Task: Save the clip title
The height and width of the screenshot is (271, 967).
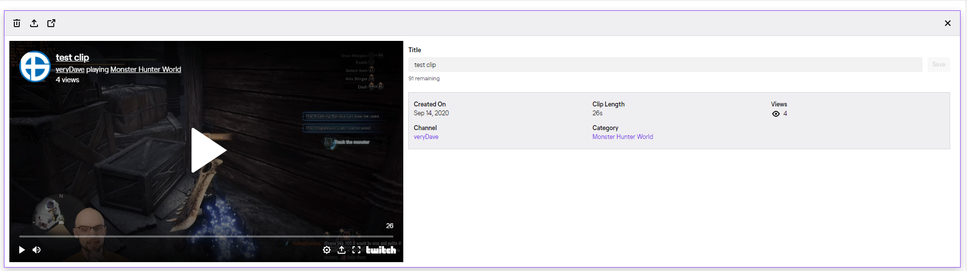Action: coord(938,65)
